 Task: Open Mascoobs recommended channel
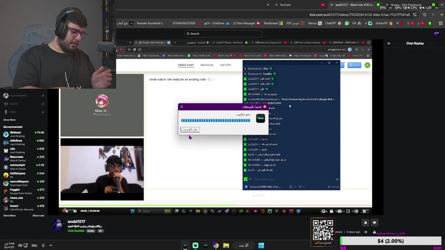click(24, 158)
